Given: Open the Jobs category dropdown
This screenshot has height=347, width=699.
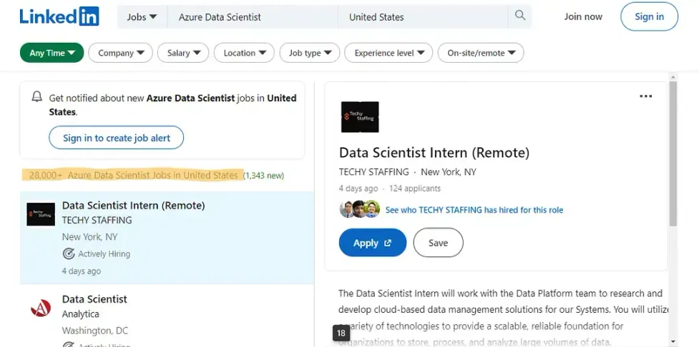Looking at the screenshot, I should tap(142, 16).
